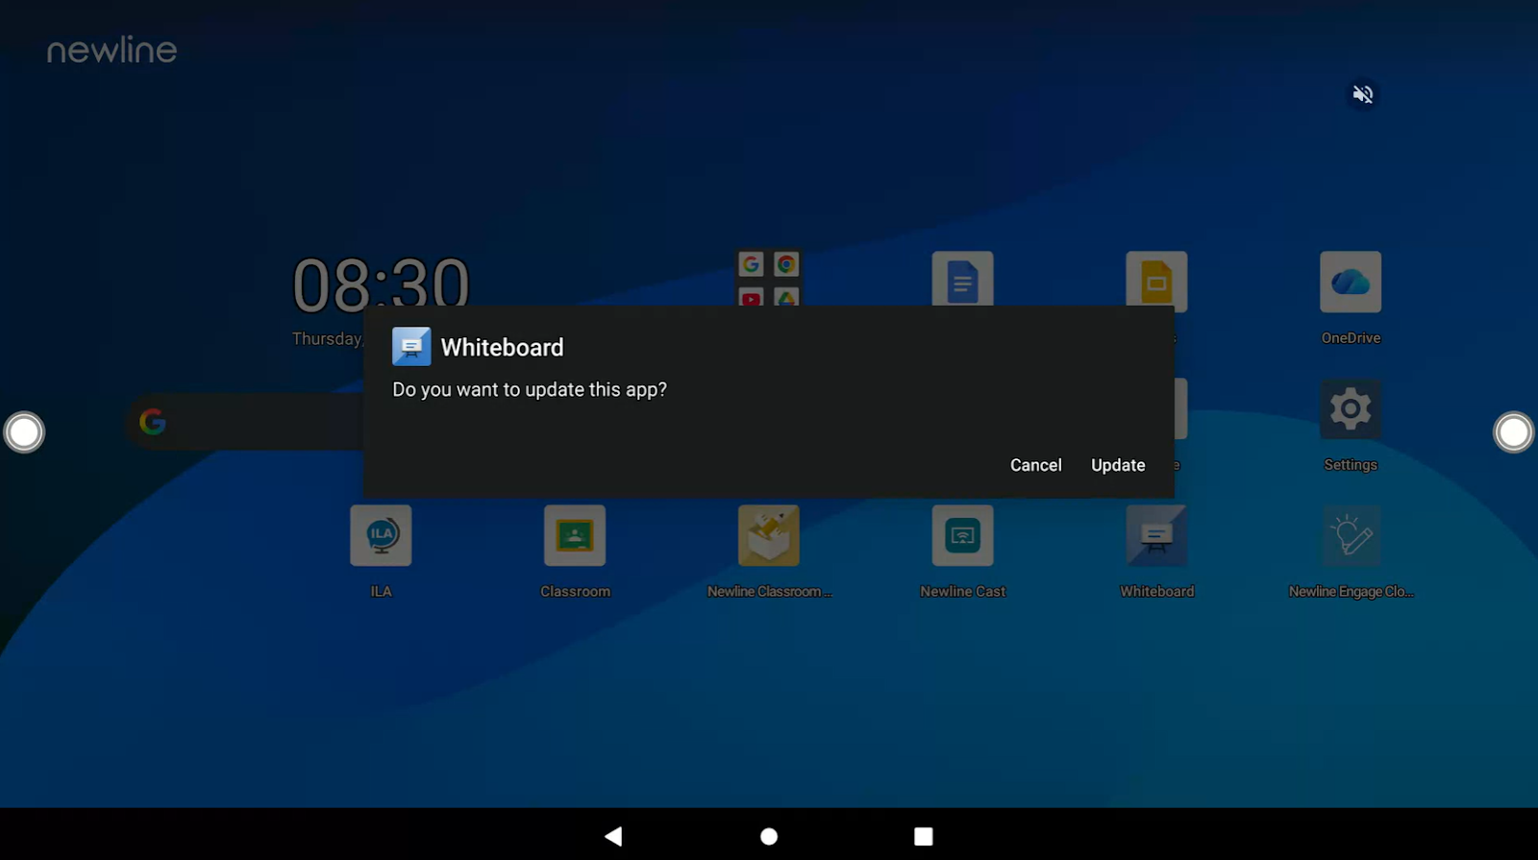Click the Google search bar logo
Image resolution: width=1538 pixels, height=860 pixels.
tap(153, 422)
